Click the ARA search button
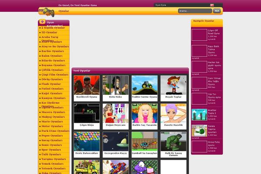 click(217, 11)
